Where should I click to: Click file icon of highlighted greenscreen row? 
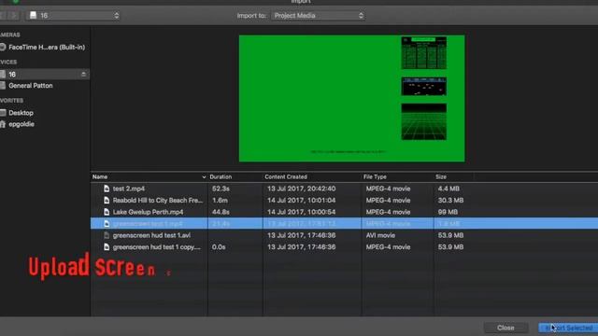click(107, 224)
